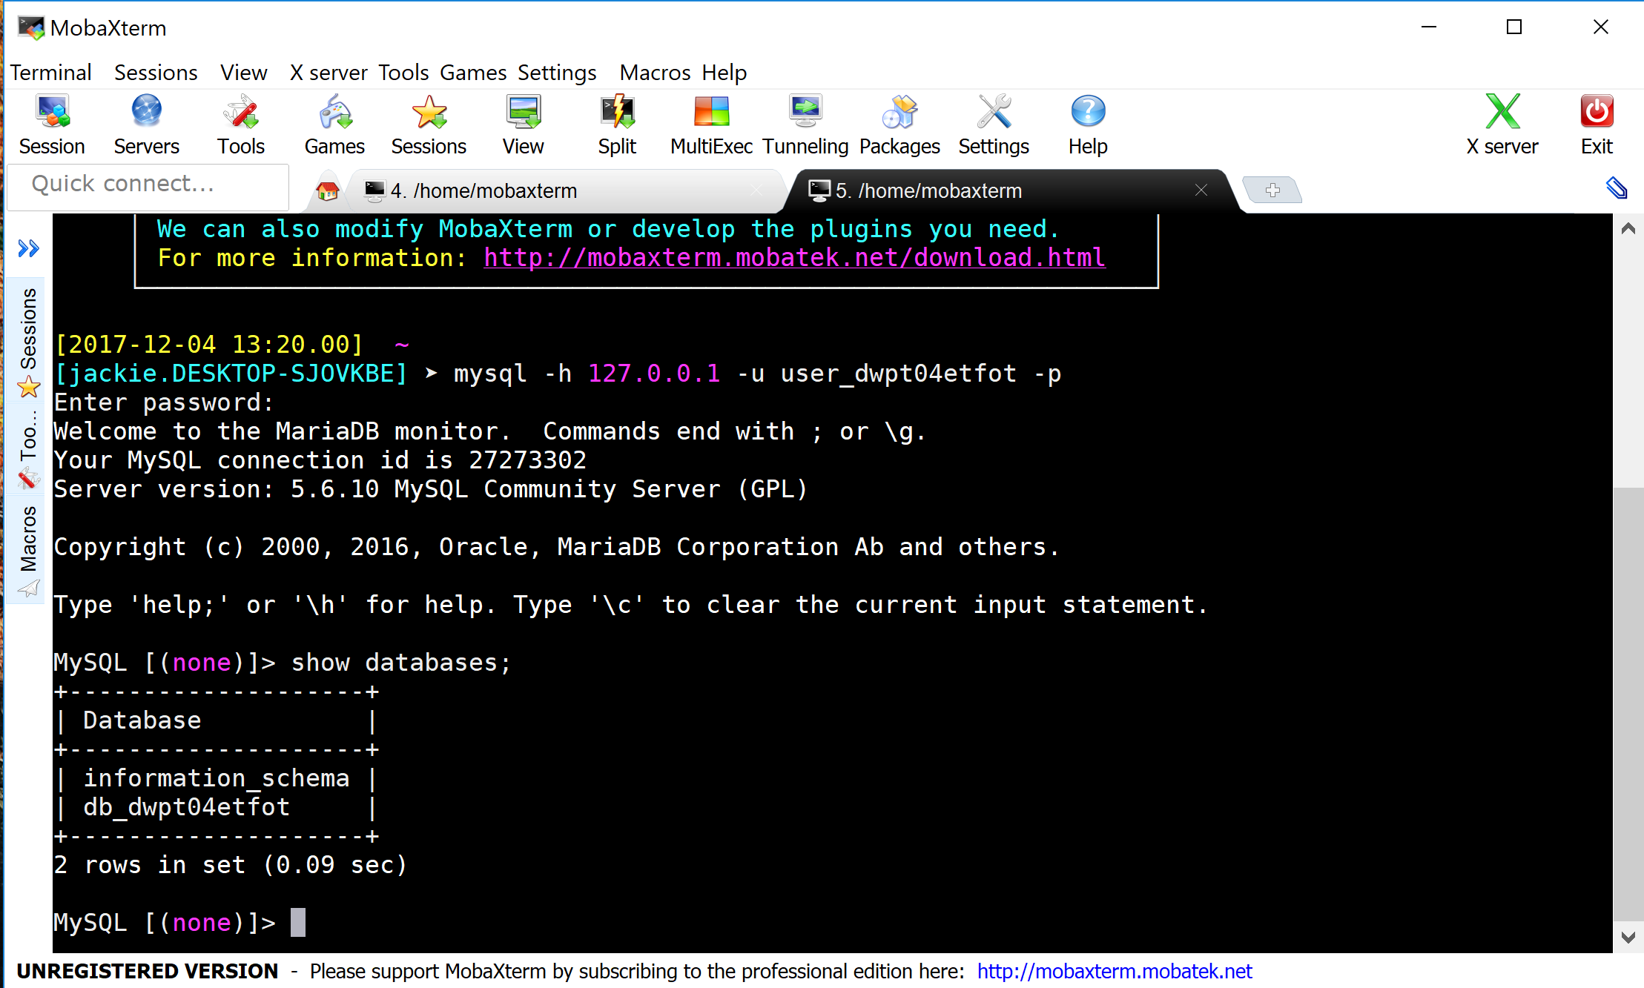Click the terminal vertical scrollbar thumb

pyautogui.click(x=1628, y=704)
